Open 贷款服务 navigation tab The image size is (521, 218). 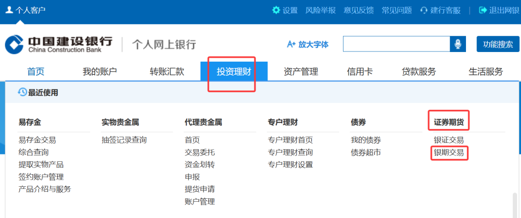point(419,71)
